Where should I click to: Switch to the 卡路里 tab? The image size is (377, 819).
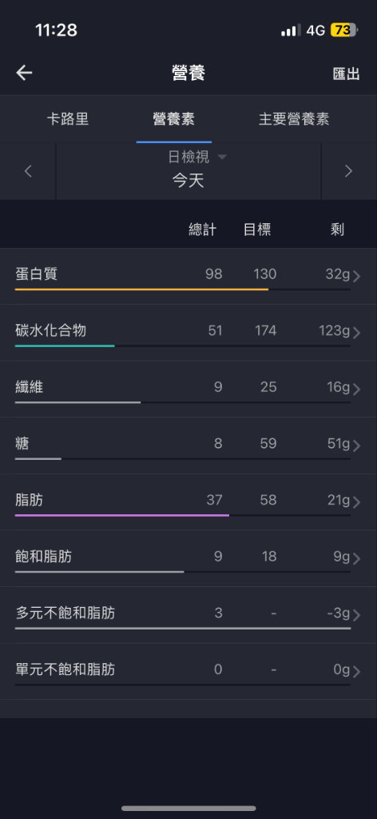68,118
